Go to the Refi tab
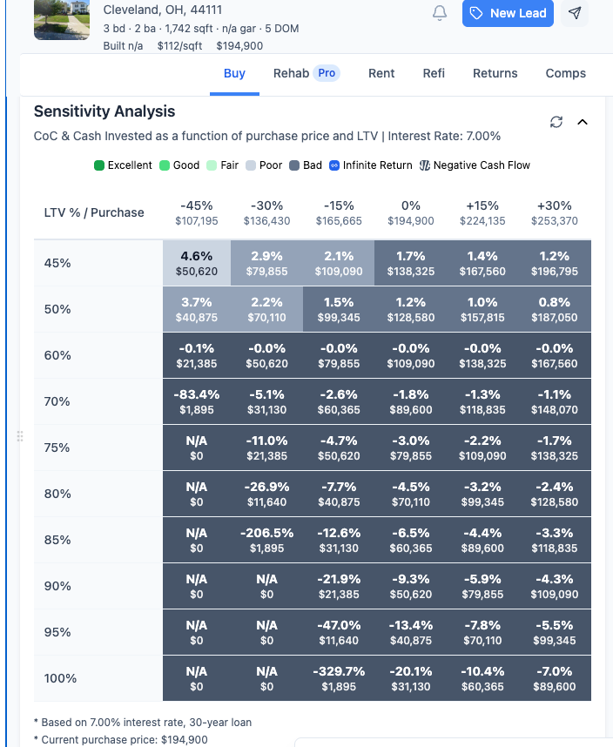 tap(434, 73)
